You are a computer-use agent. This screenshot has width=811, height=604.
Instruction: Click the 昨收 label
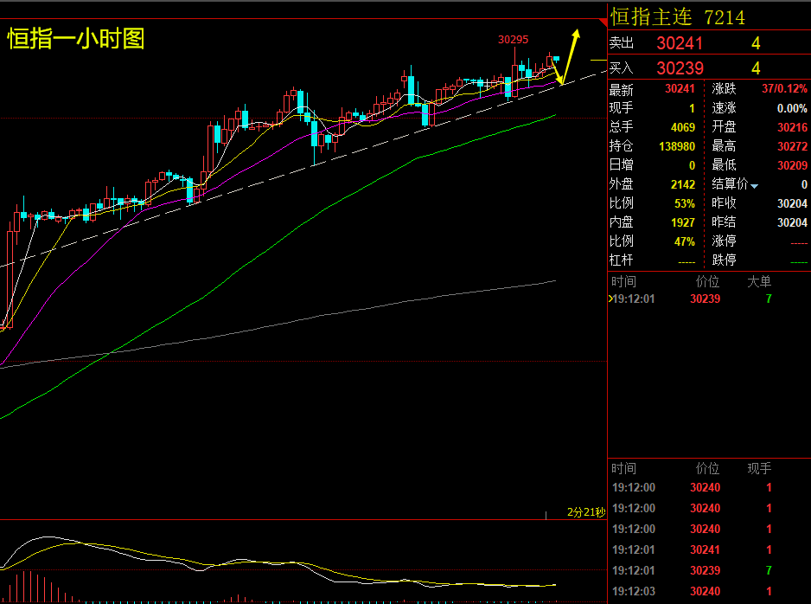[x=725, y=202]
